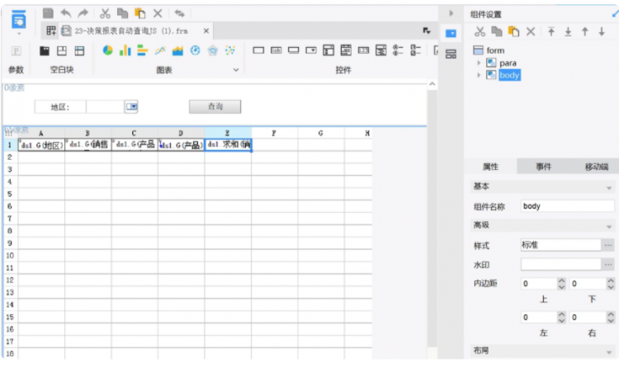Screen dimensions: 619x367
Task: Insert a line chart from 图表 group
Action: pos(160,50)
